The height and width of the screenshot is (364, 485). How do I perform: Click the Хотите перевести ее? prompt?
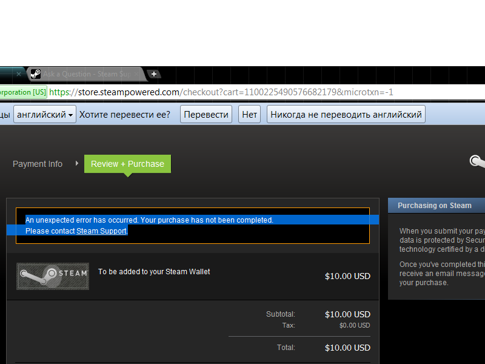click(x=125, y=115)
